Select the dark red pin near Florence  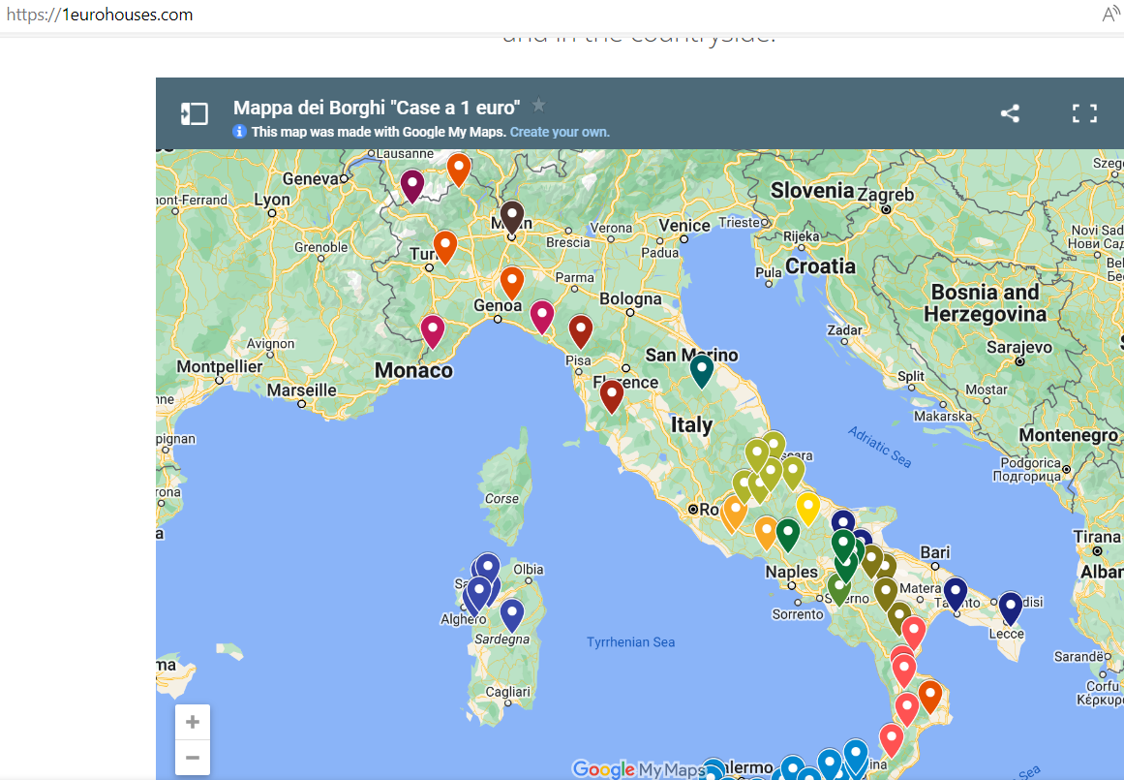[x=611, y=394]
